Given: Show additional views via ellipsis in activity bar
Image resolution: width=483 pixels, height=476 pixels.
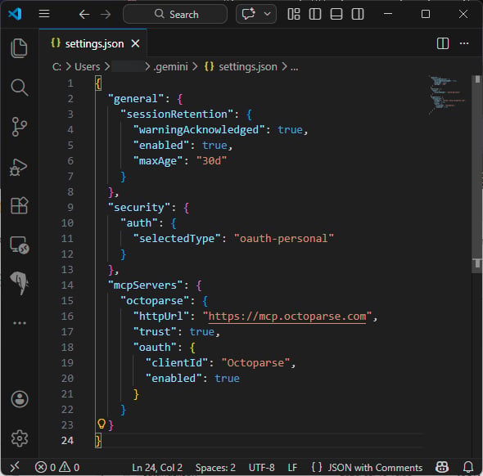Looking at the screenshot, I should click(x=20, y=323).
